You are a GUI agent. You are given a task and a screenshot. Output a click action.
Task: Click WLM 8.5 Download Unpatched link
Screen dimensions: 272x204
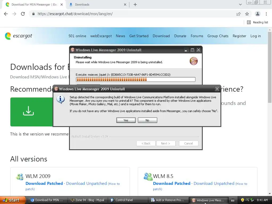pos(214,183)
